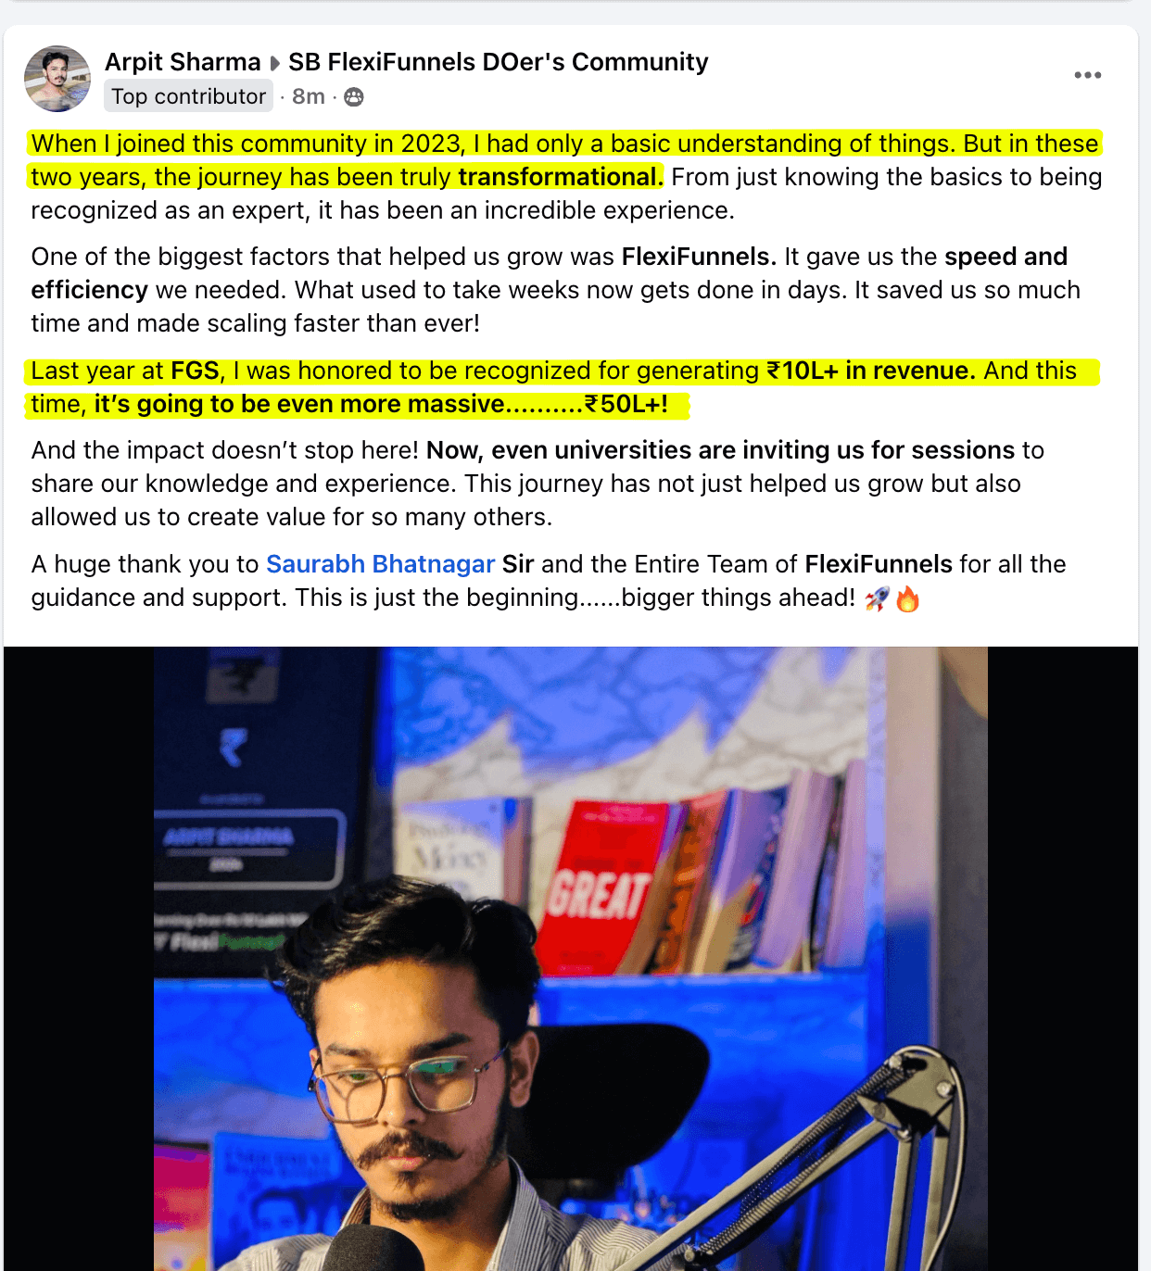Click the fire emoji ending the post
Screen dimensions: 1151x1271
(x=908, y=599)
